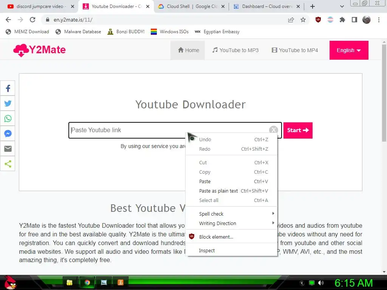
Task: Switch to the Cloud Shell tab
Action: [192, 6]
